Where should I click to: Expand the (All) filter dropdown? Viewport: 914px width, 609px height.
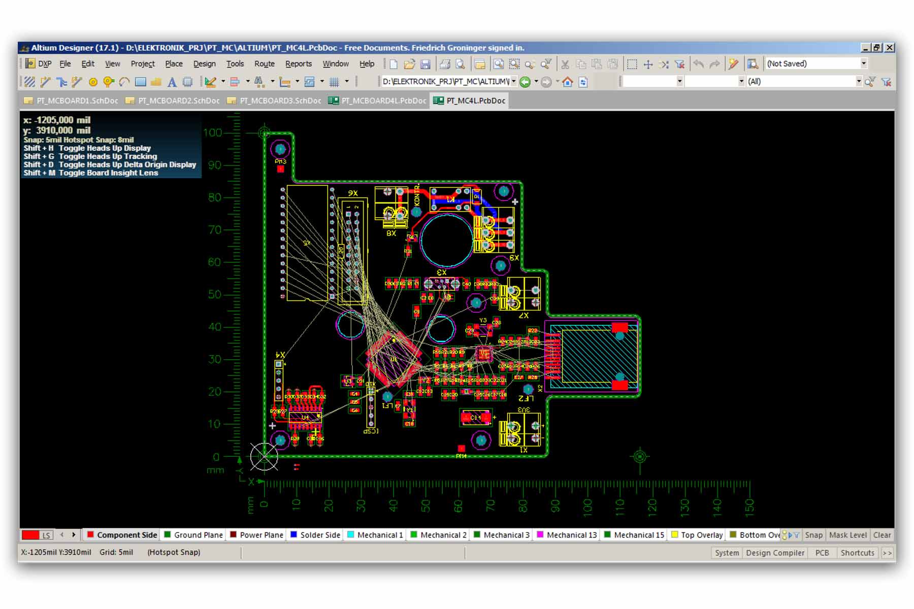pyautogui.click(x=859, y=81)
